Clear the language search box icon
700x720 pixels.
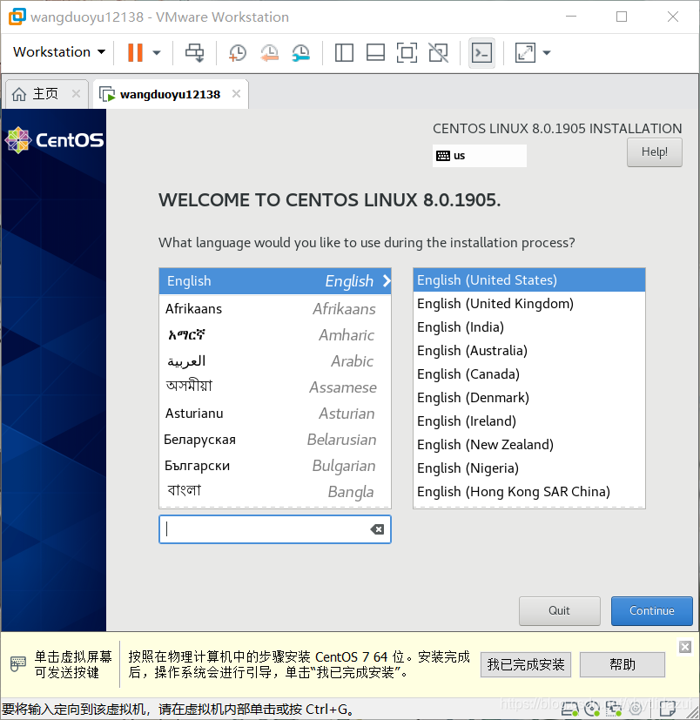pos(377,529)
